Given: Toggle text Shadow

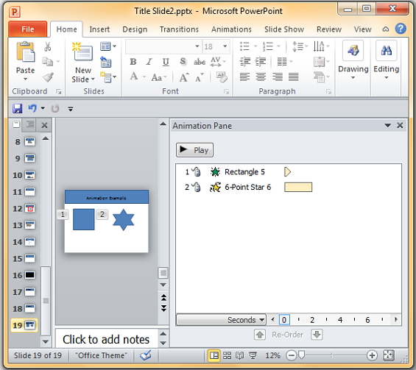Looking at the screenshot, I should click(183, 62).
